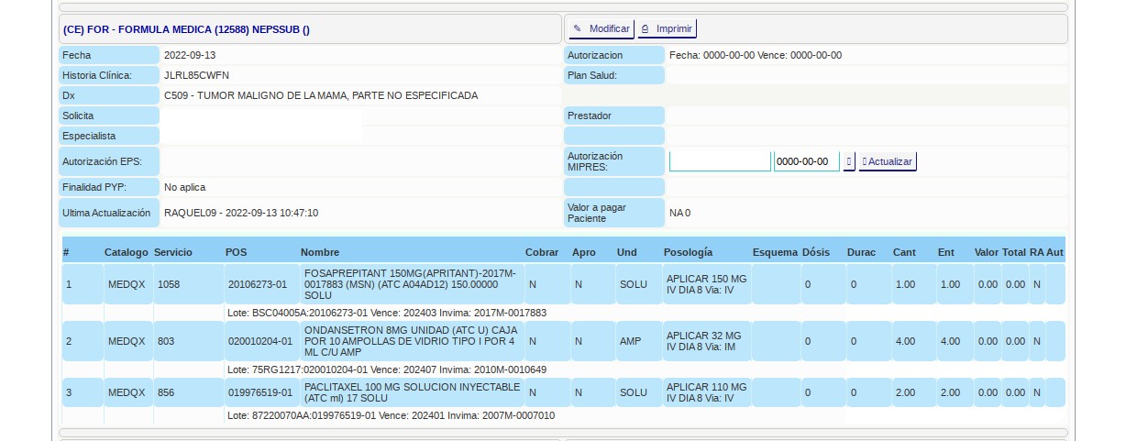This screenshot has width=1126, height=441.
Task: Select the Cant column header
Action: (x=904, y=252)
